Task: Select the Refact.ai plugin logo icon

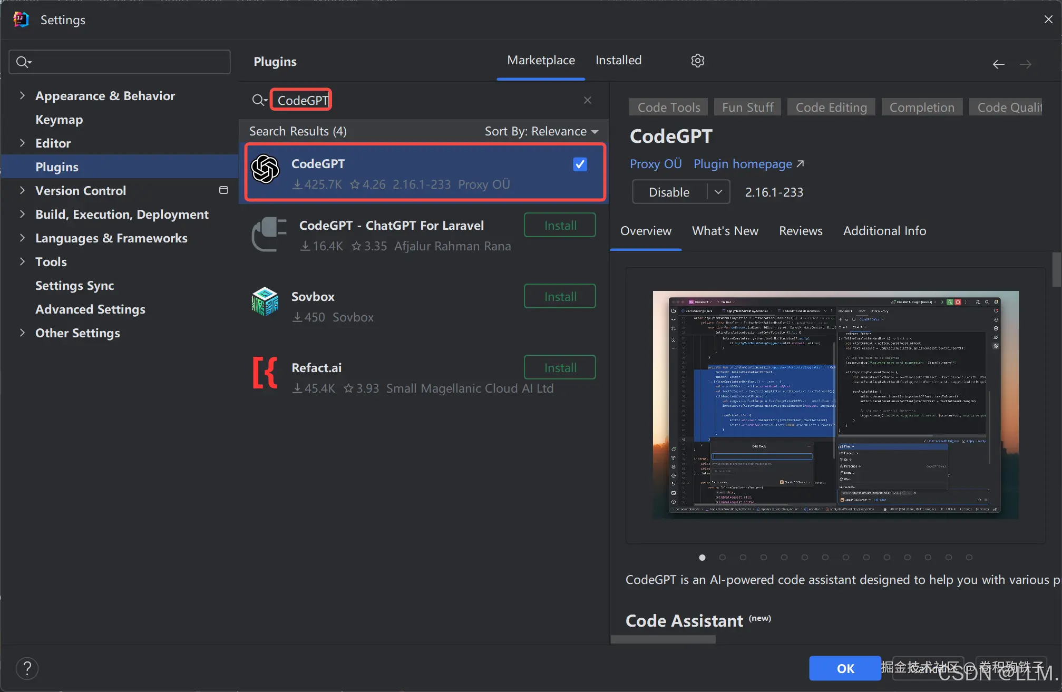Action: (x=265, y=373)
